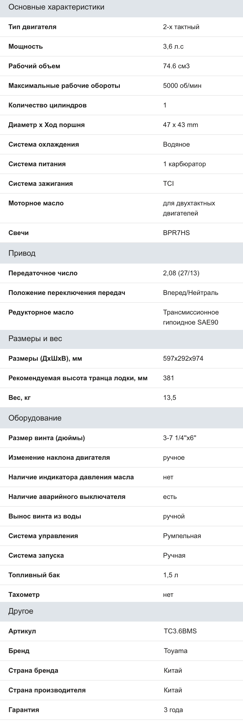Screen dimensions: 243x725
Task: Click the "Топливный бак" row label
Action: click(34, 575)
